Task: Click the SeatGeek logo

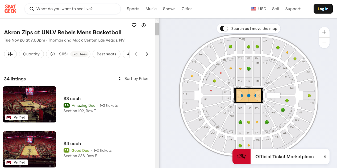Action: [x=11, y=9]
